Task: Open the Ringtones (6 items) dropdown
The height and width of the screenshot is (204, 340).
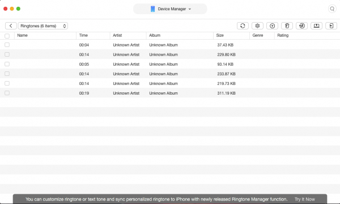Action: (43, 26)
